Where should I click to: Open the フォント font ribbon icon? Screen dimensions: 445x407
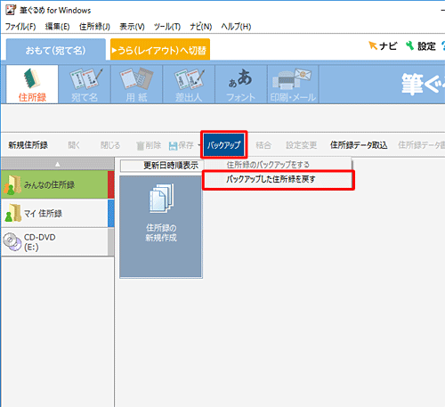tap(241, 85)
